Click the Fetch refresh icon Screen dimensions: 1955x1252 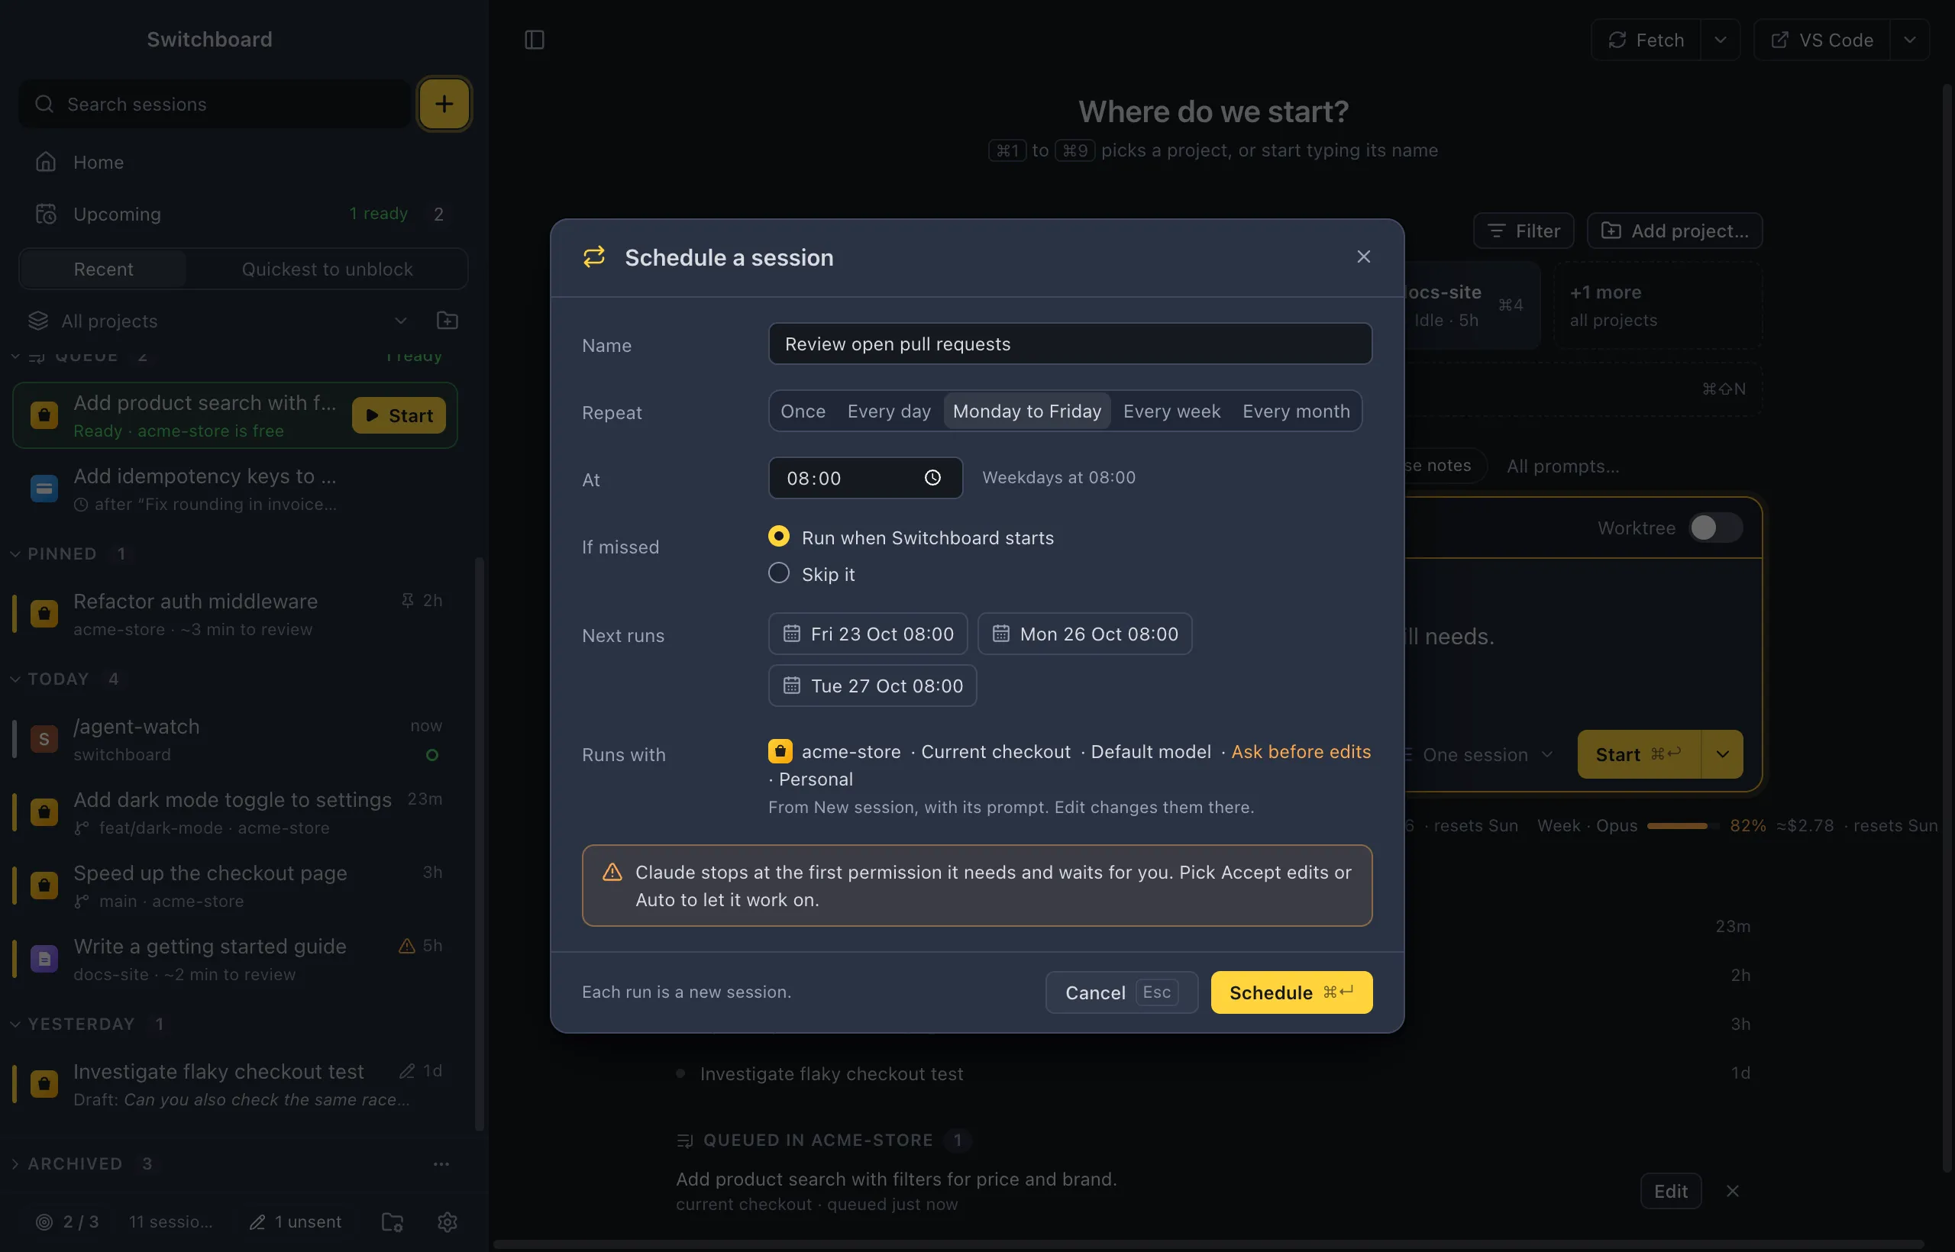(x=1617, y=40)
